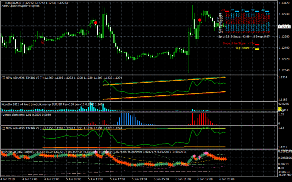Select the Slope of the Slope label
The width and height of the screenshot is (292, 182).
(234, 43)
